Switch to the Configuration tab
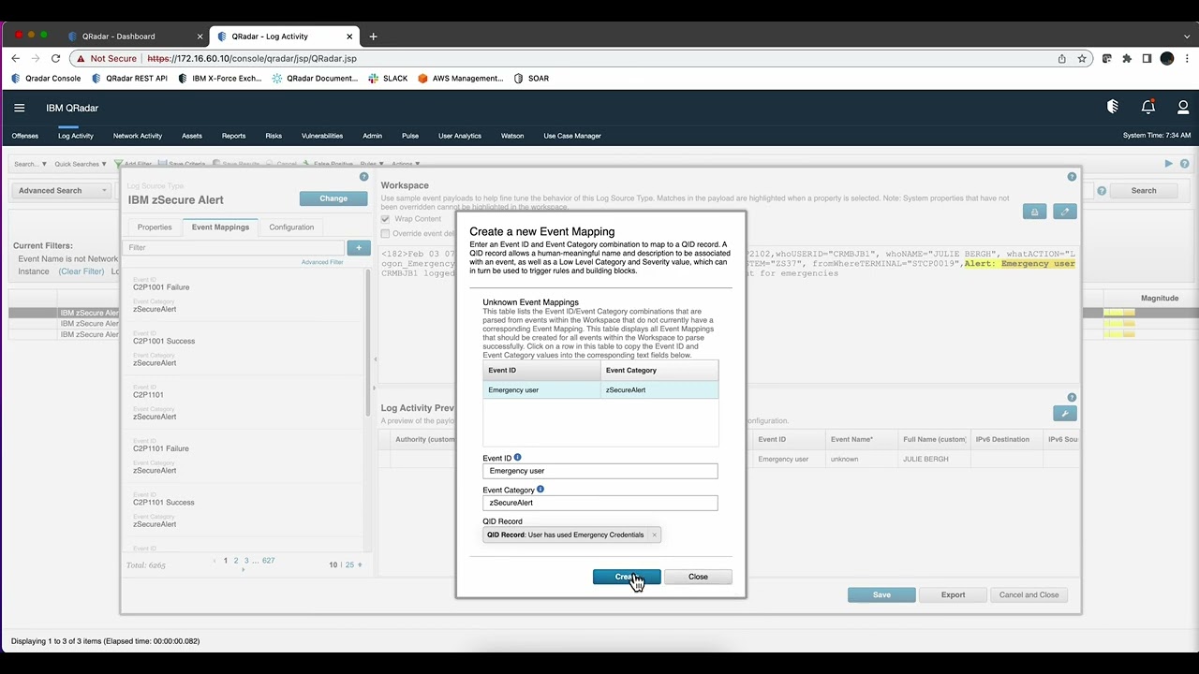The width and height of the screenshot is (1199, 674). point(291,227)
